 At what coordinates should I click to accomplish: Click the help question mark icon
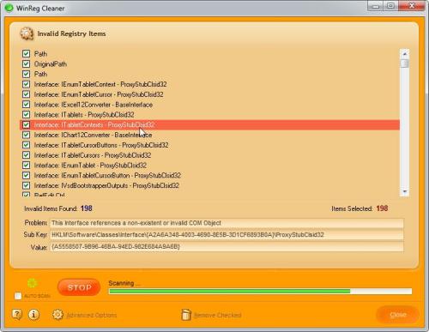(x=17, y=315)
